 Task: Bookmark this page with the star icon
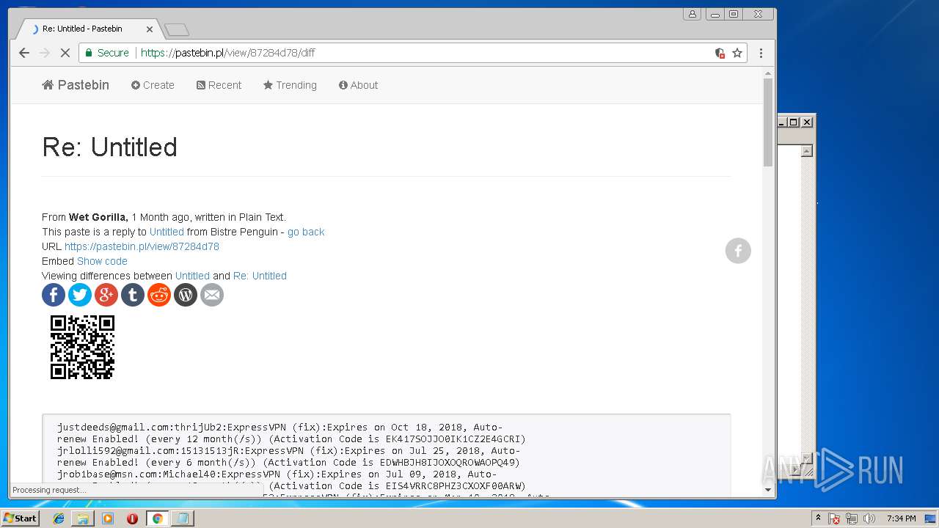tap(737, 53)
